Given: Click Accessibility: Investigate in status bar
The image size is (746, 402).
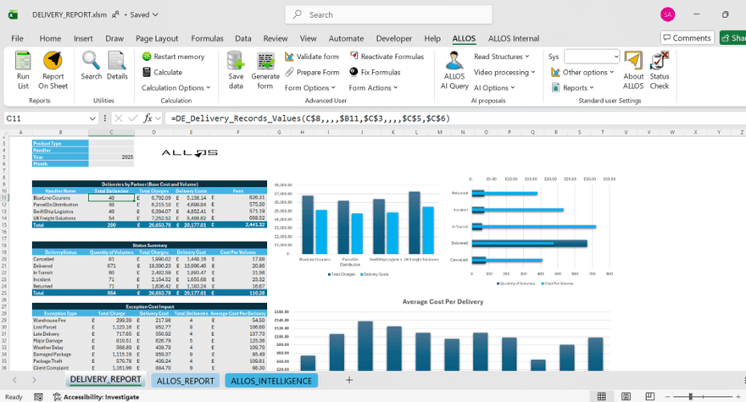Looking at the screenshot, I should coord(97,397).
